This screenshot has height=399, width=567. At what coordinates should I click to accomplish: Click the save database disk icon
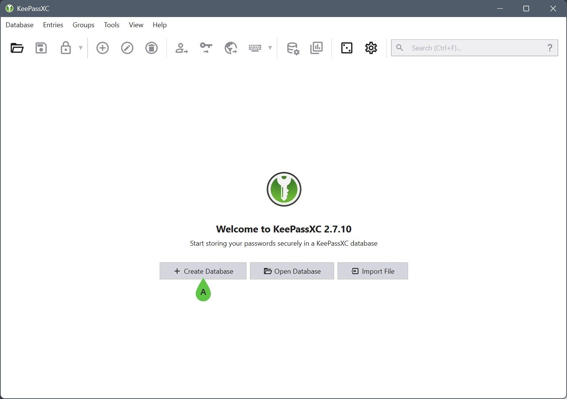(x=41, y=48)
